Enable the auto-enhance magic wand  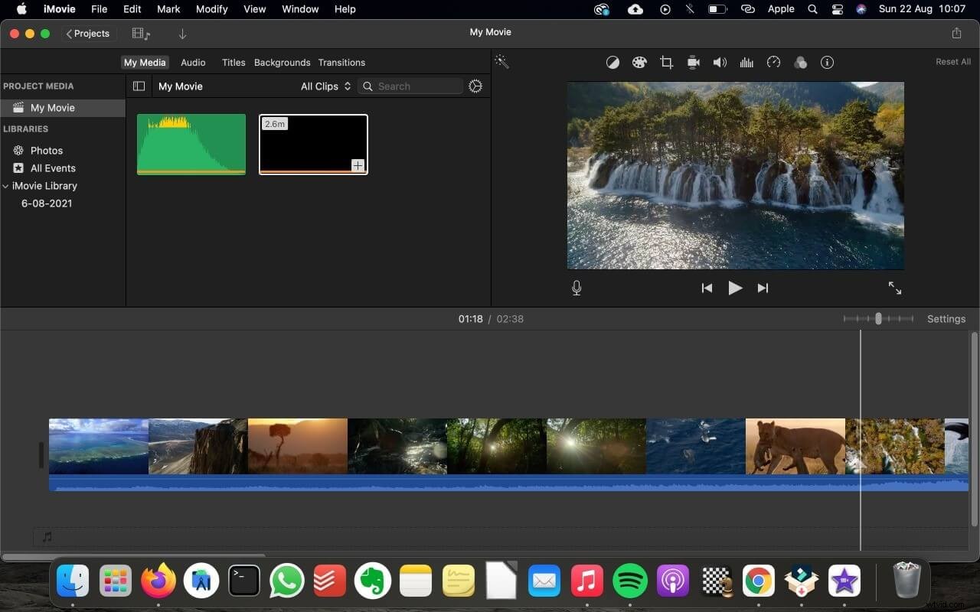501,60
